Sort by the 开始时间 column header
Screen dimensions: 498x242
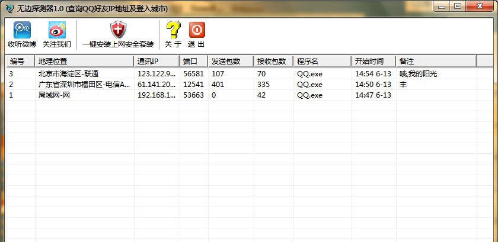point(373,61)
